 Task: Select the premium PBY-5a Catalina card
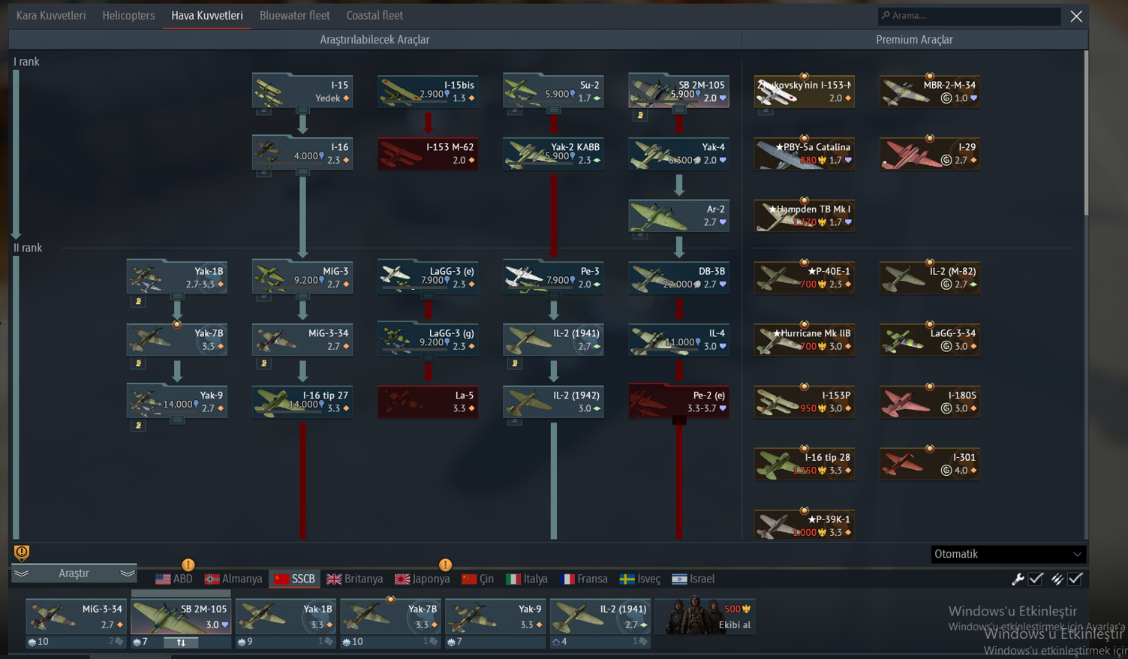point(805,154)
